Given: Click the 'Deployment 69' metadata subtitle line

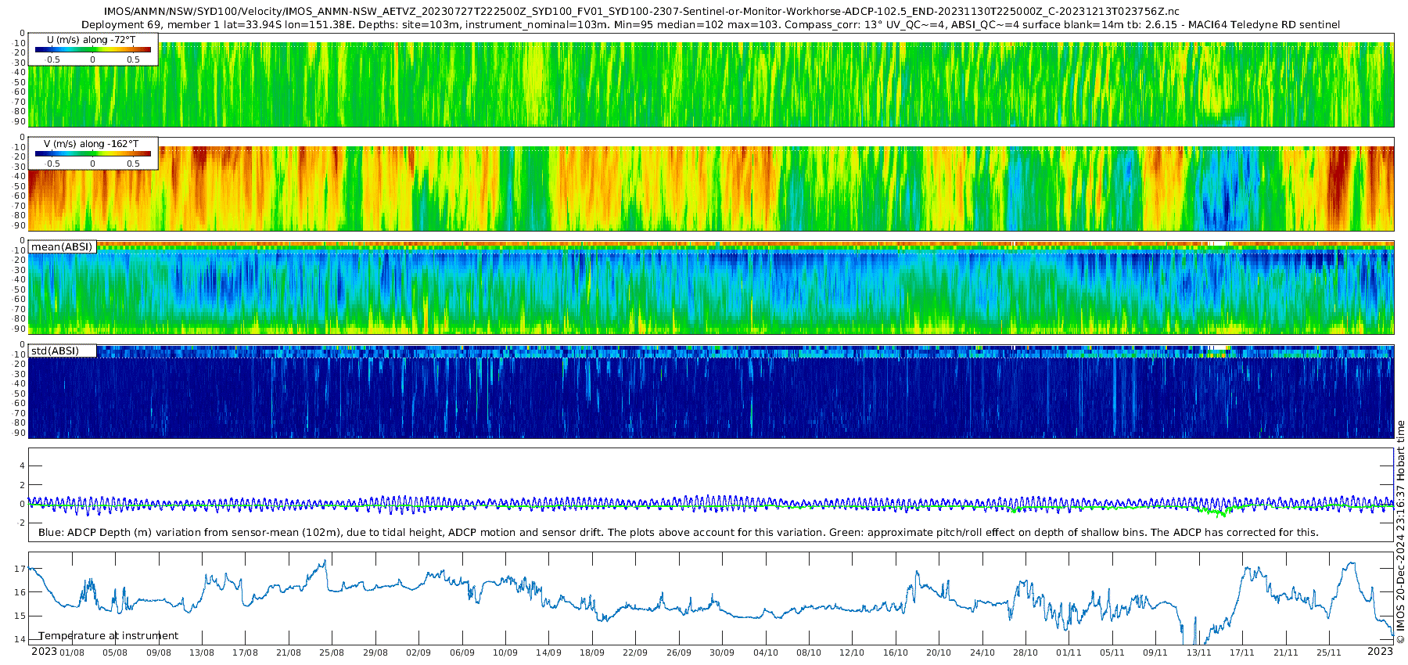Looking at the screenshot, I should click(x=710, y=24).
